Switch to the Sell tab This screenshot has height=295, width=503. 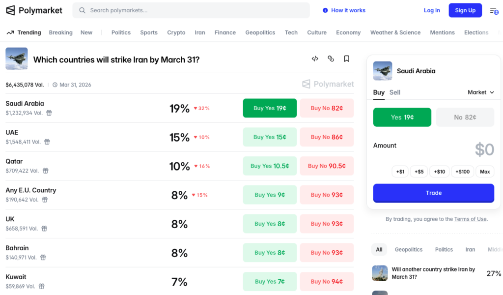coord(395,92)
